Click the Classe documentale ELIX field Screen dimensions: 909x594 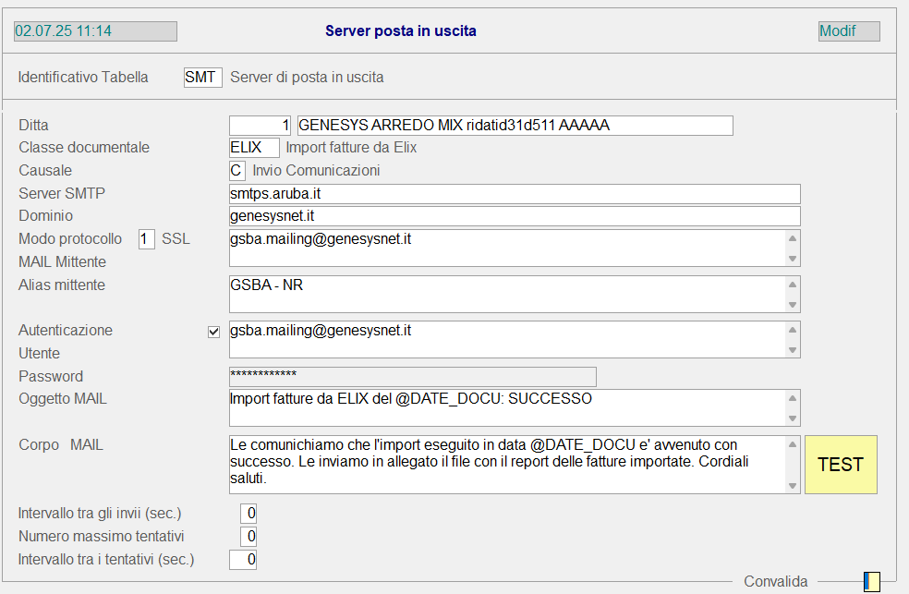tap(254, 148)
